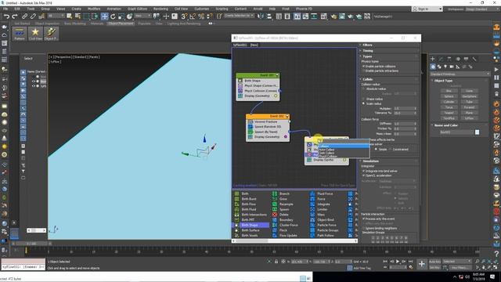Screen dimensions: 501x282
Task: Click Display (Geometry) operator in Event 001
Action: pos(258,96)
